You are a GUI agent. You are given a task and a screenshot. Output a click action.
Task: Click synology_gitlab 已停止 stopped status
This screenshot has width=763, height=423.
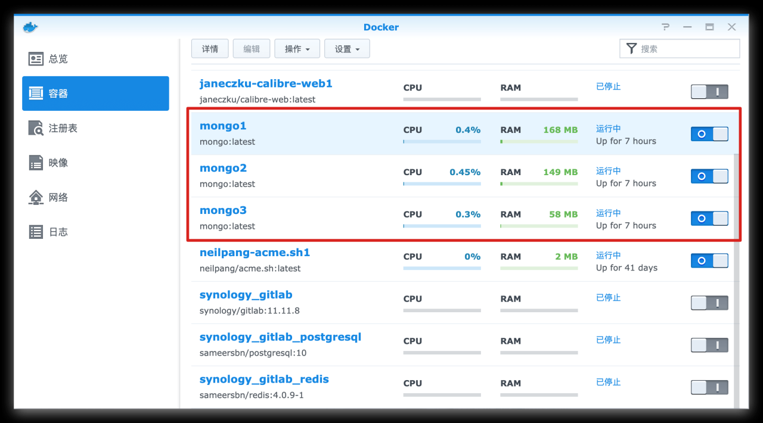pos(609,298)
